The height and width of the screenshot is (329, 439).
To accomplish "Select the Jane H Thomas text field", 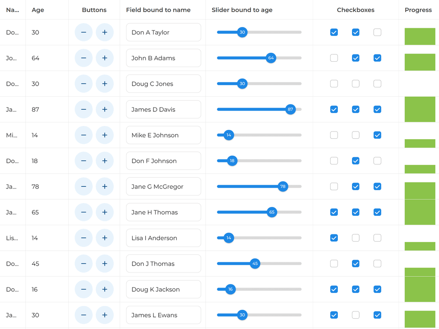I will [x=163, y=212].
